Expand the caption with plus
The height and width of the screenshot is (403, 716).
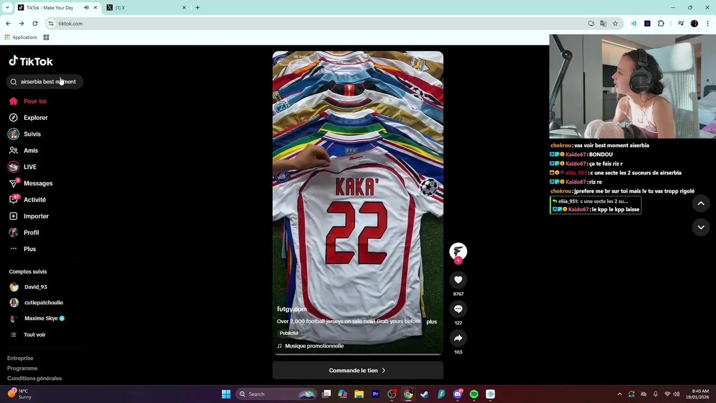pyautogui.click(x=431, y=322)
